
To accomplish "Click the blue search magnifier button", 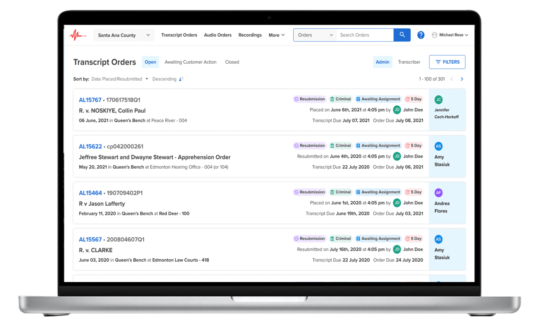I will click(402, 35).
